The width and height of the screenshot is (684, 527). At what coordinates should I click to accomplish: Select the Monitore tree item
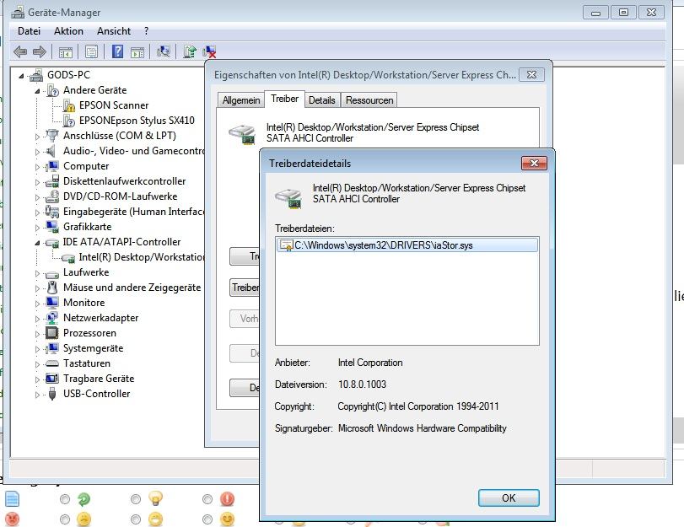click(x=83, y=303)
